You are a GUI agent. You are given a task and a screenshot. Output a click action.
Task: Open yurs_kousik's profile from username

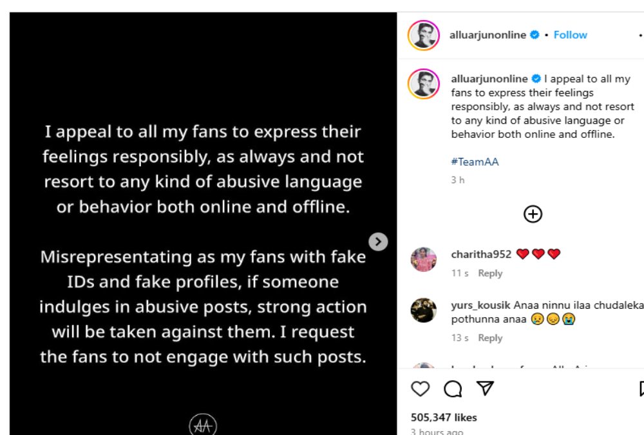(x=482, y=305)
